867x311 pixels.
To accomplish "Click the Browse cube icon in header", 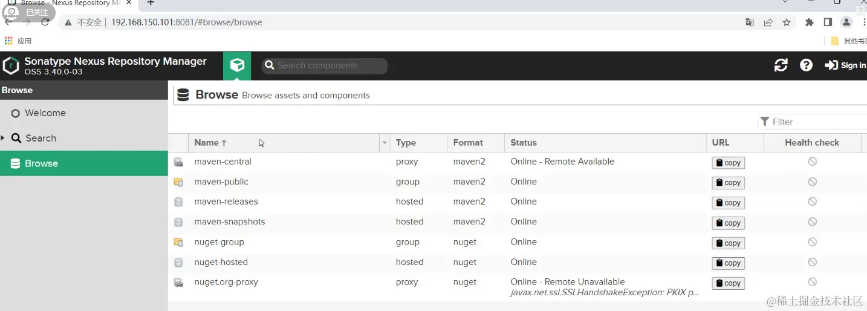I will point(237,65).
